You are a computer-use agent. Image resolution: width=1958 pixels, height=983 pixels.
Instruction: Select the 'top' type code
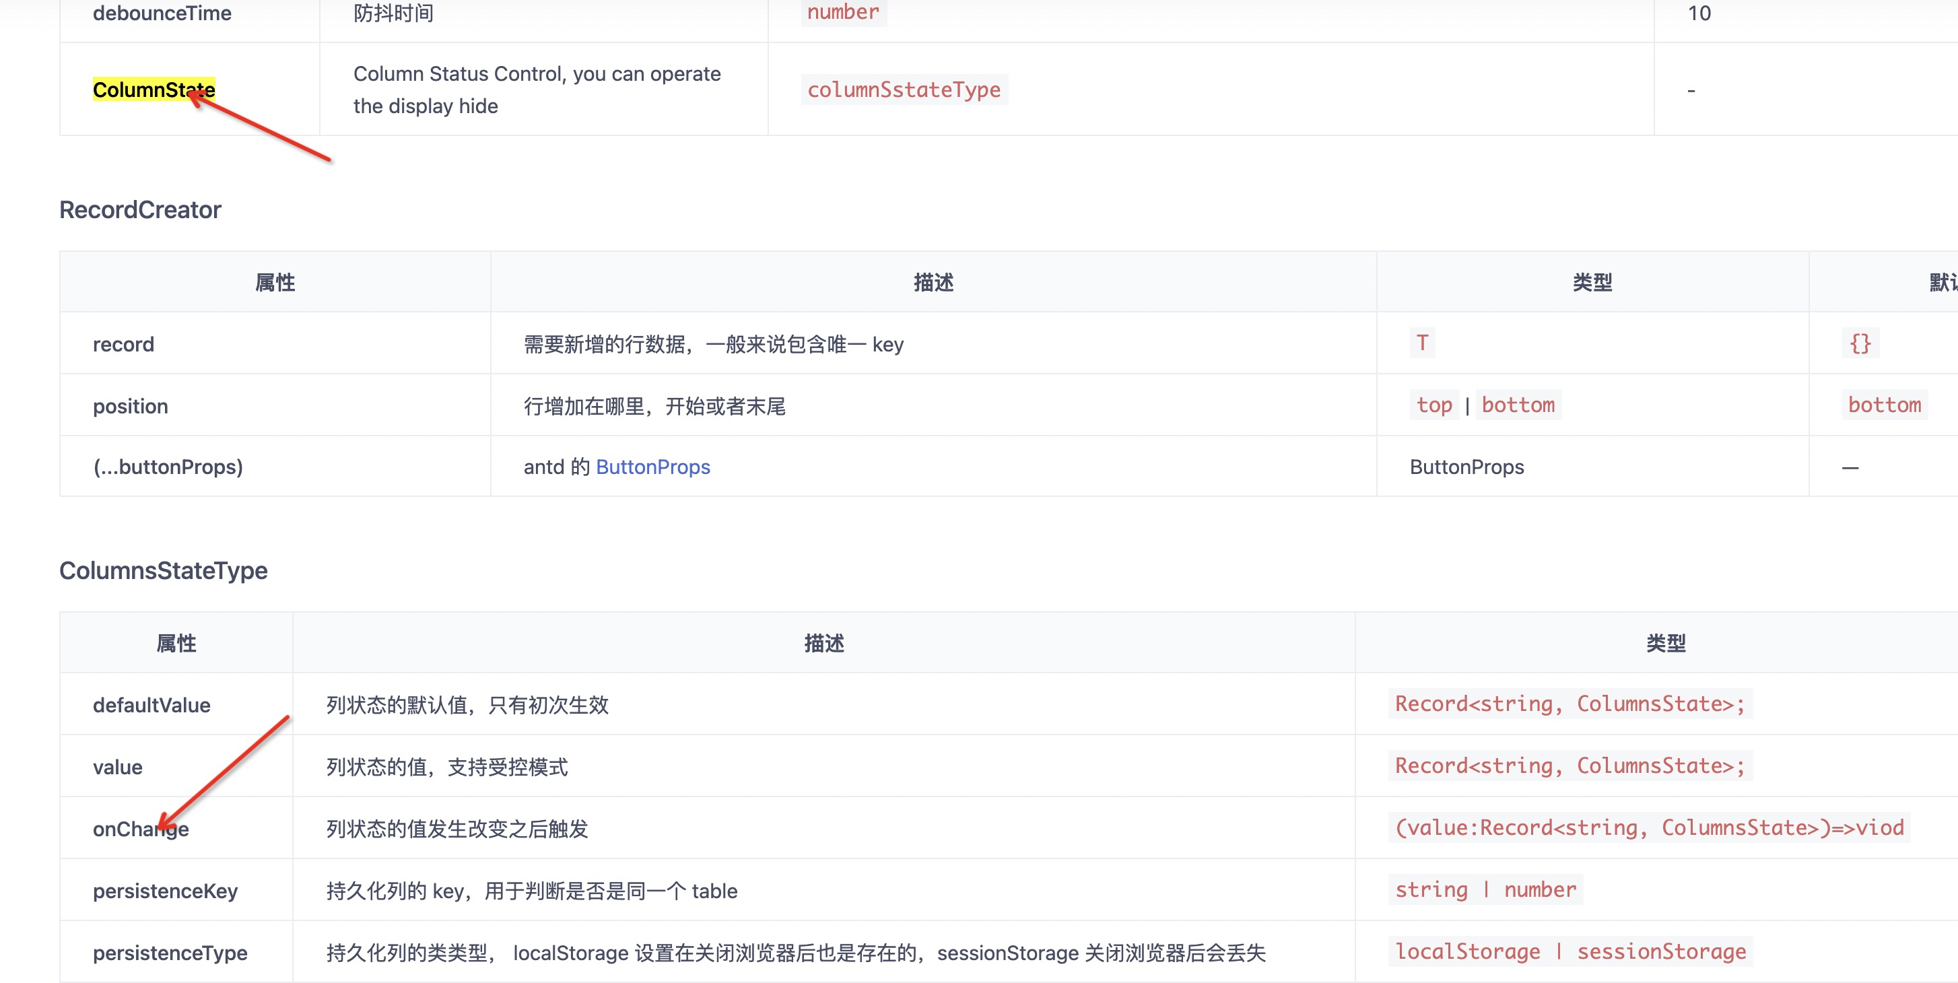(1433, 405)
